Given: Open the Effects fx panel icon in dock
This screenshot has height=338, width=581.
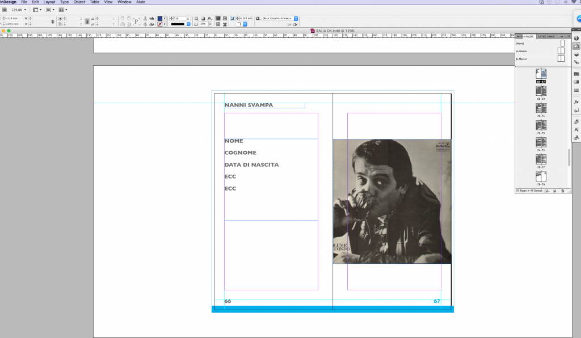Looking at the screenshot, I should coord(576,102).
